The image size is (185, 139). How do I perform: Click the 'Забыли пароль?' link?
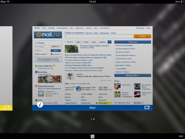41,55
